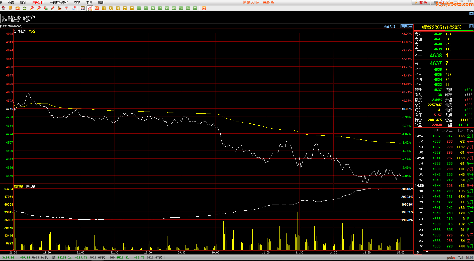Zoom in with the plus magnifier icon
The height and width of the screenshot is (261, 474).
point(32,8)
